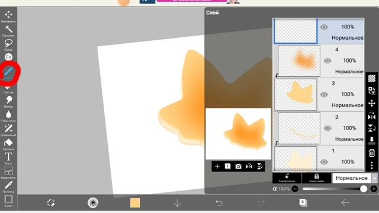The image size is (379, 213).
Task: Import a photo layer with camera icon
Action: (x=238, y=166)
